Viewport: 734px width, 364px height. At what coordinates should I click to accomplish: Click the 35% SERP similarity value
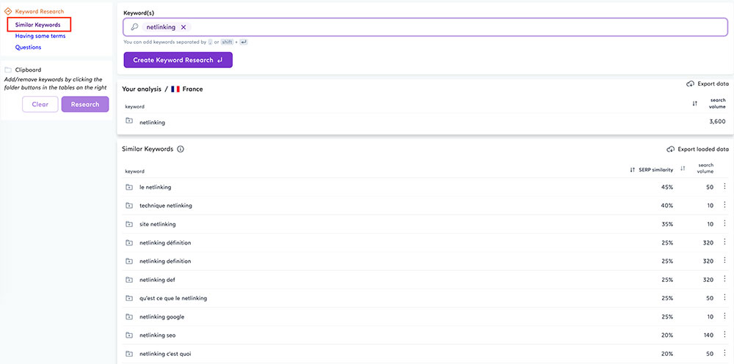point(667,224)
